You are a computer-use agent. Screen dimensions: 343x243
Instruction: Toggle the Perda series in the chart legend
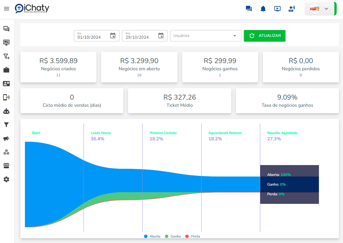click(193, 236)
